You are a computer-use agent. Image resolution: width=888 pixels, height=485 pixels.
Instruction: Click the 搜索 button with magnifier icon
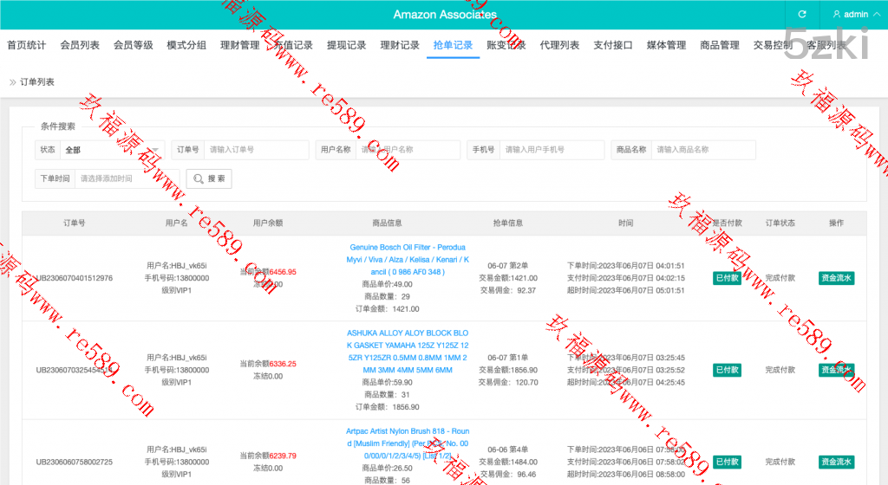tap(209, 178)
